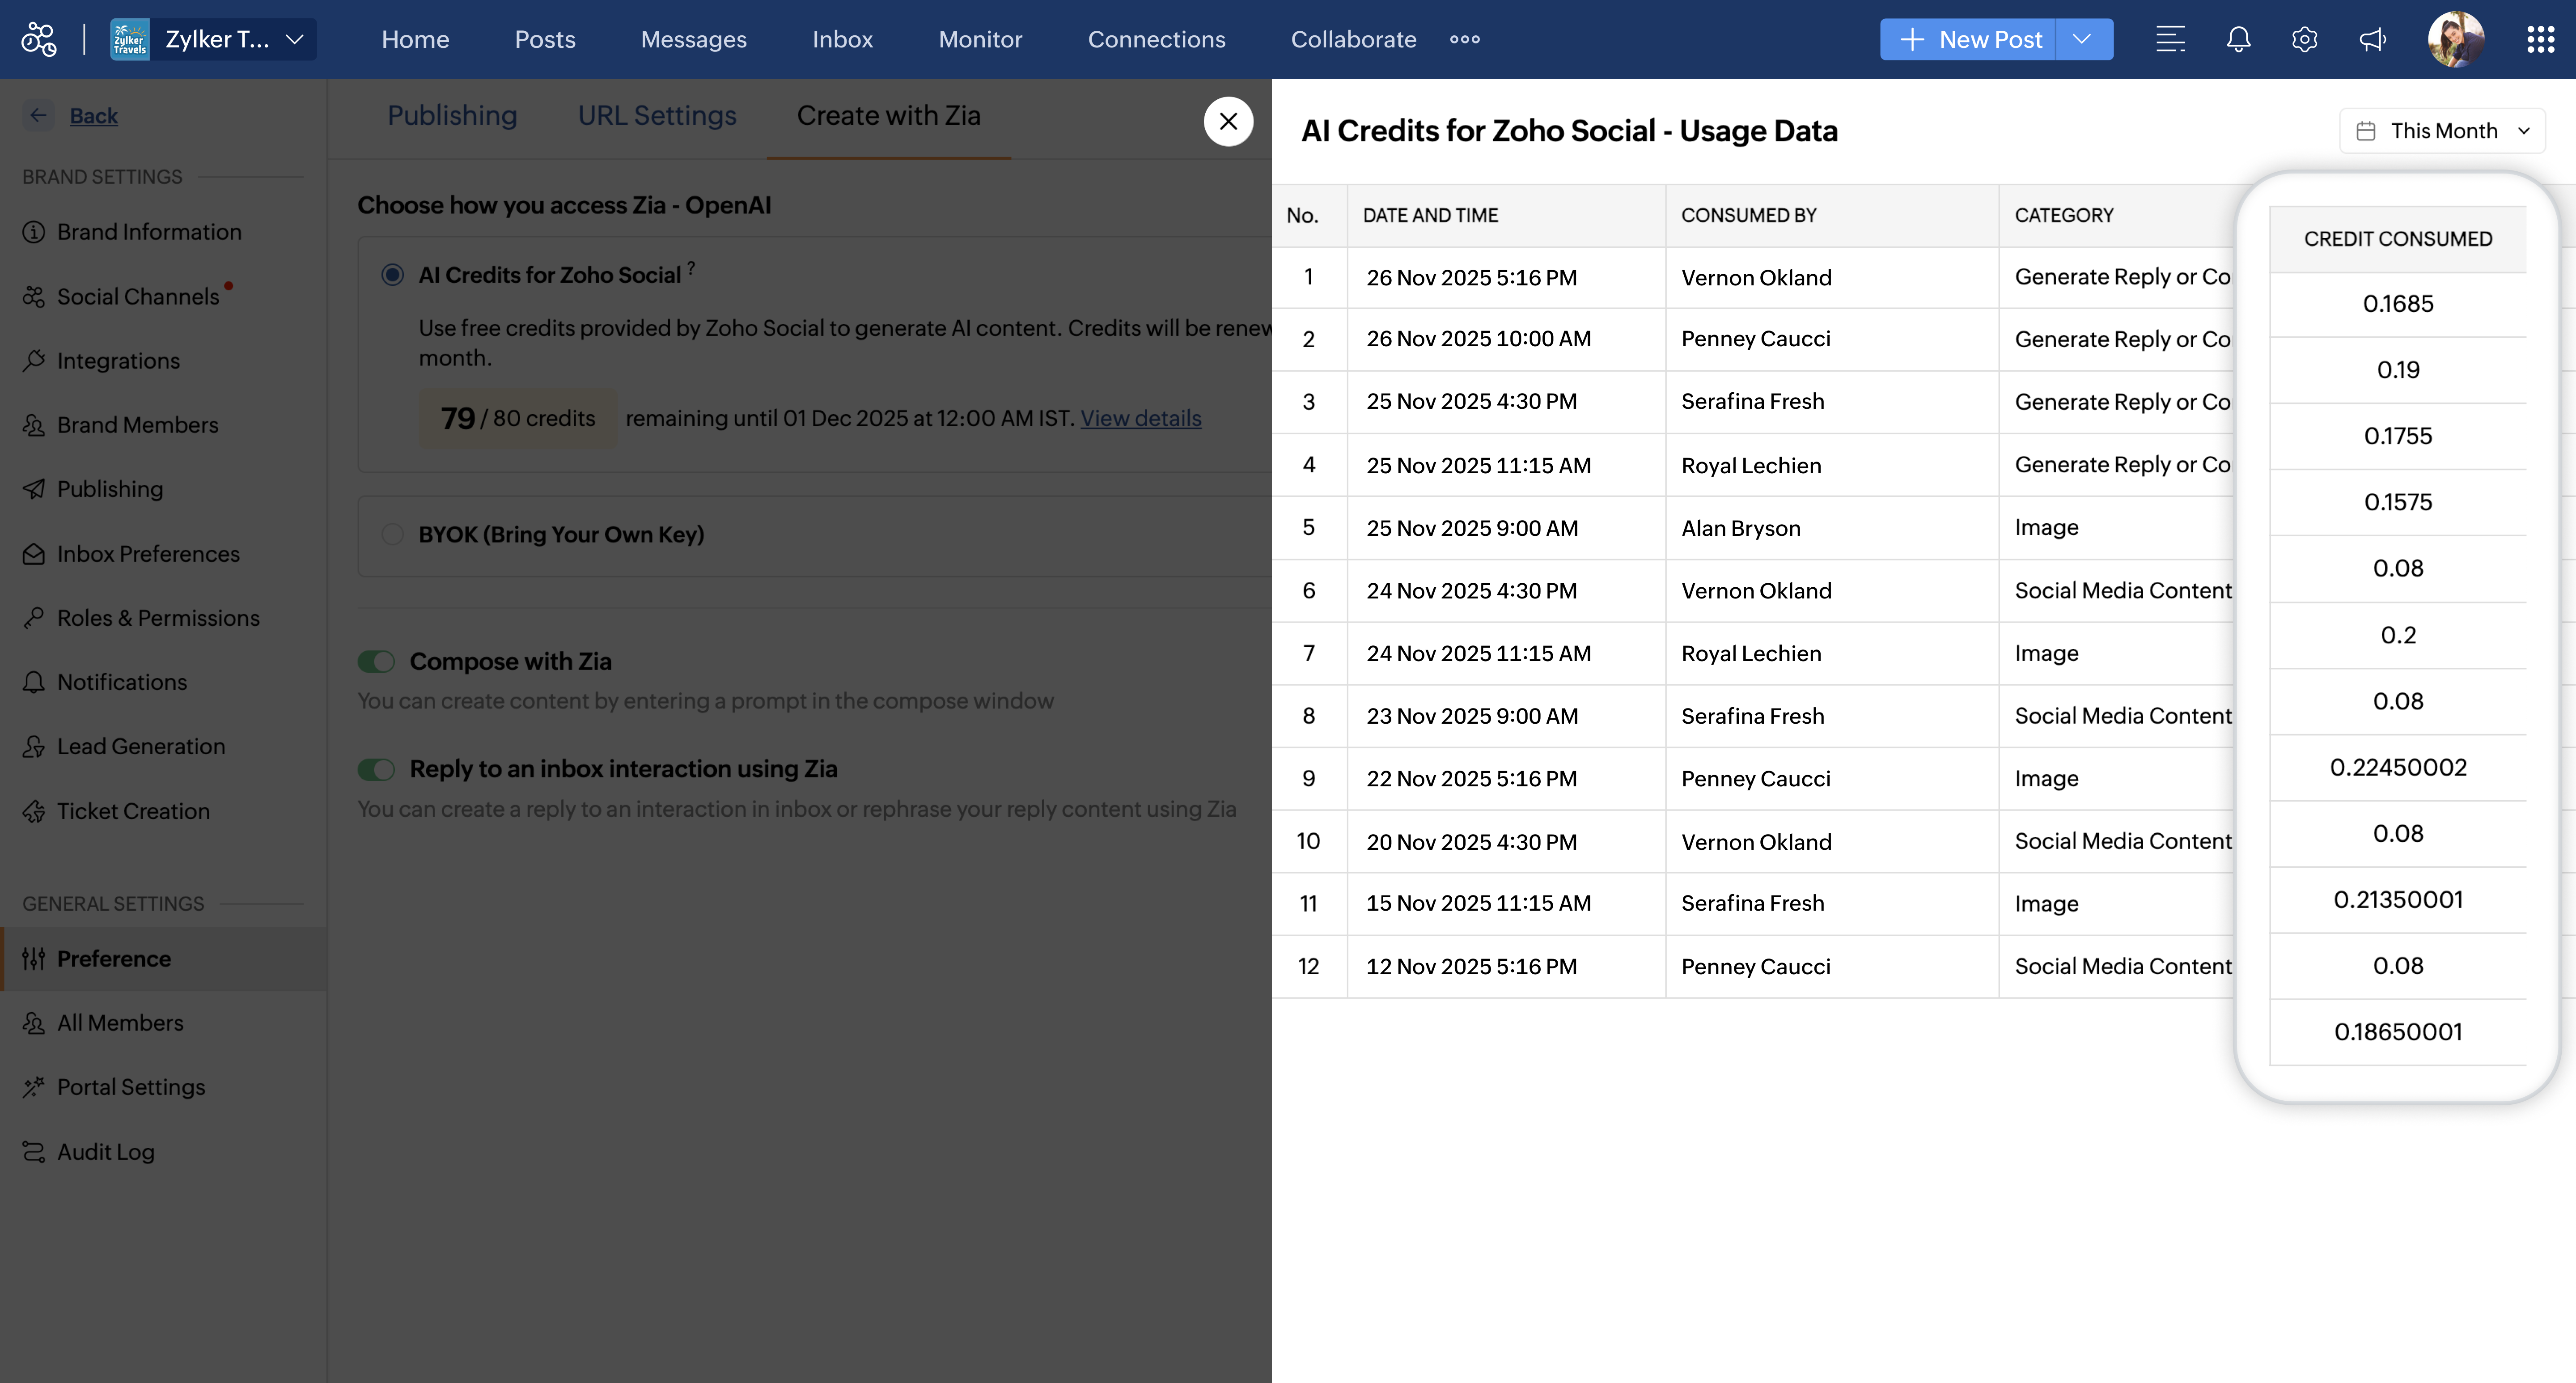Viewport: 2576px width, 1383px height.
Task: Open the announcements megaphone icon
Action: 2372,39
